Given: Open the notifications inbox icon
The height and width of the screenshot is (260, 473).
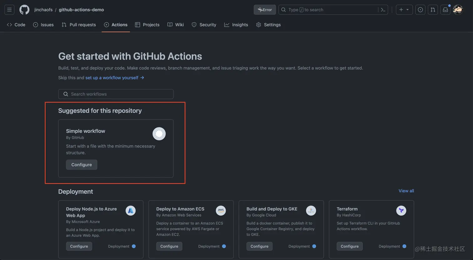Looking at the screenshot, I should (445, 10).
